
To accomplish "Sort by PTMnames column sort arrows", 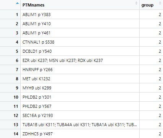I will [136, 3].
